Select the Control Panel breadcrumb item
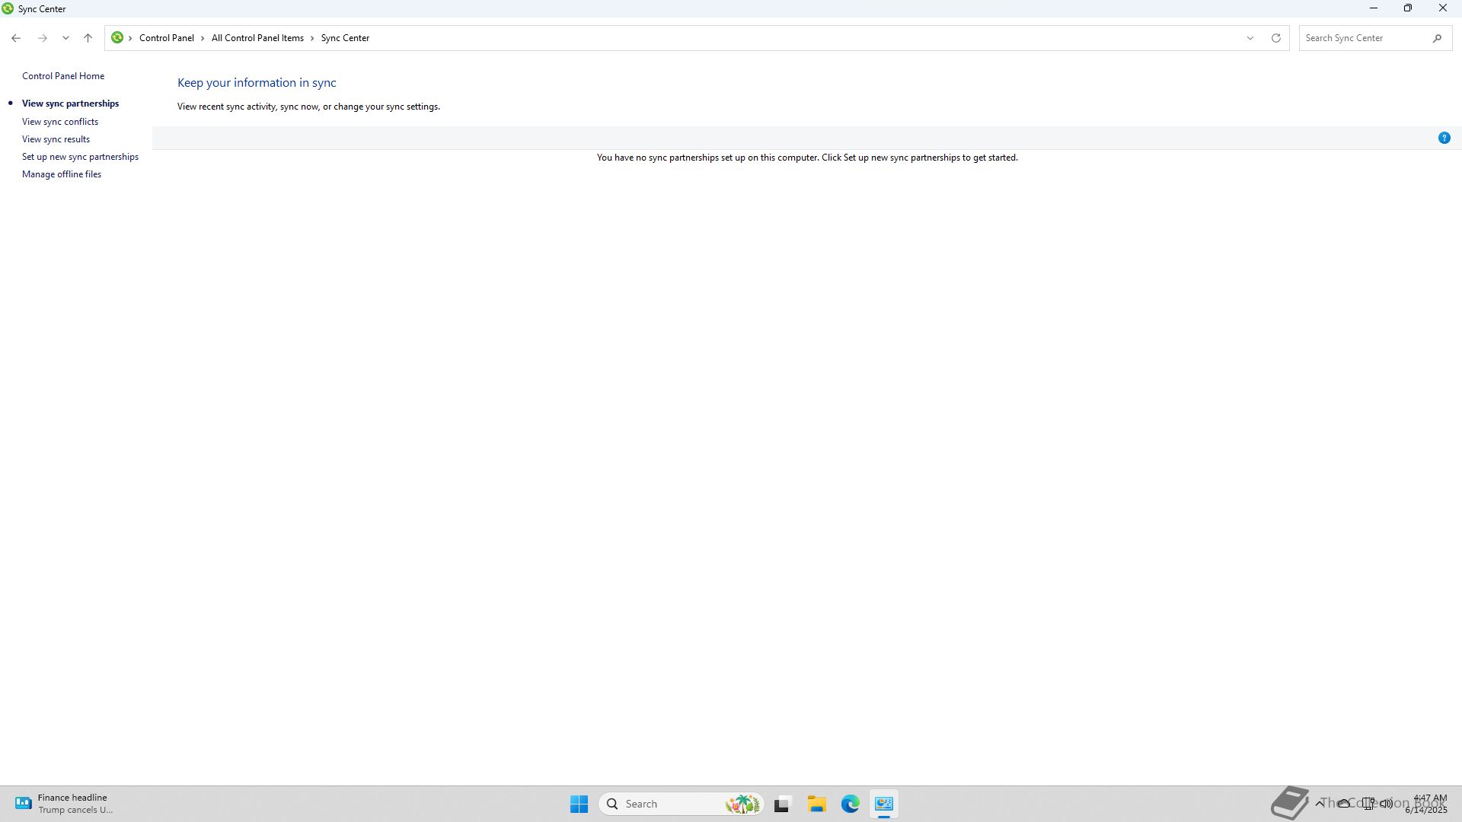 [166, 38]
